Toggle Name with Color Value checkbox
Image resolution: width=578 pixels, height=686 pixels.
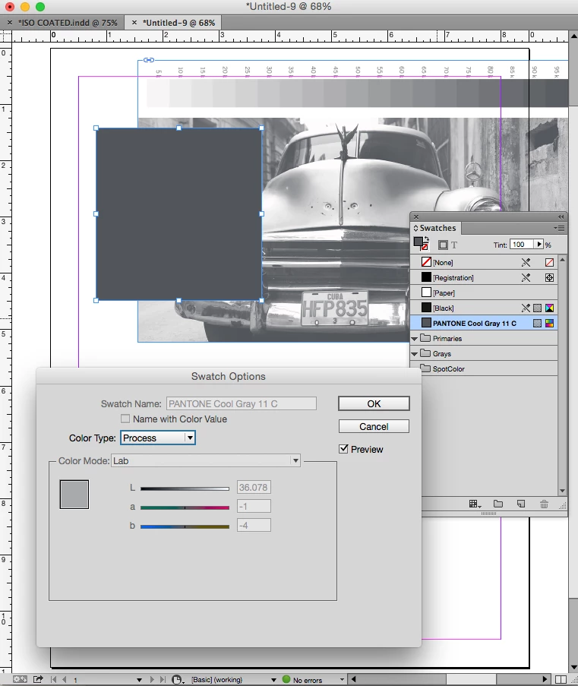[125, 419]
